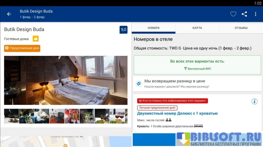The width and height of the screenshot is (263, 147).
Task: Click the 9,0 rating score badge
Action: pyautogui.click(x=123, y=30)
